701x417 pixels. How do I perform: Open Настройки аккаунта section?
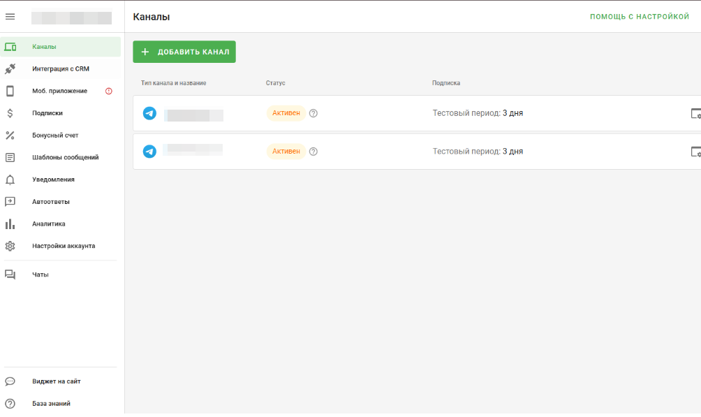[60, 246]
